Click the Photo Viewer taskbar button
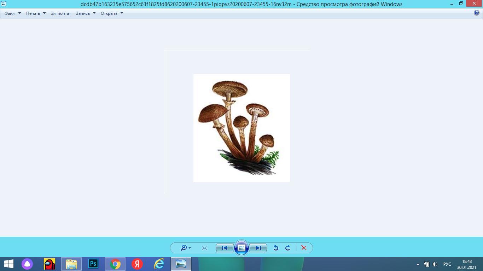 tap(181, 264)
